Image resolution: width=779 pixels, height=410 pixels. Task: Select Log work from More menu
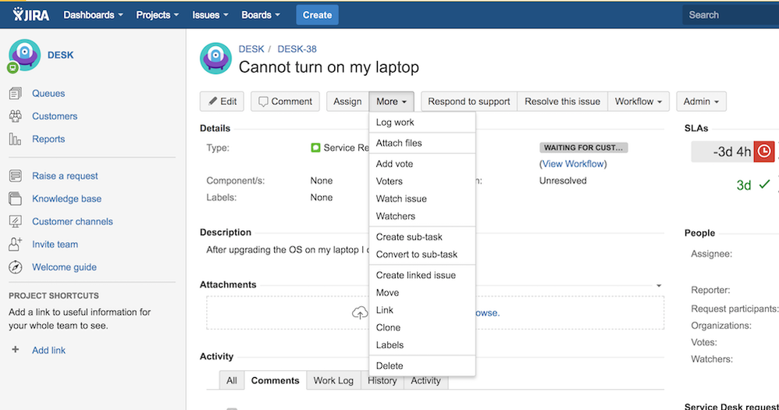pos(422,123)
